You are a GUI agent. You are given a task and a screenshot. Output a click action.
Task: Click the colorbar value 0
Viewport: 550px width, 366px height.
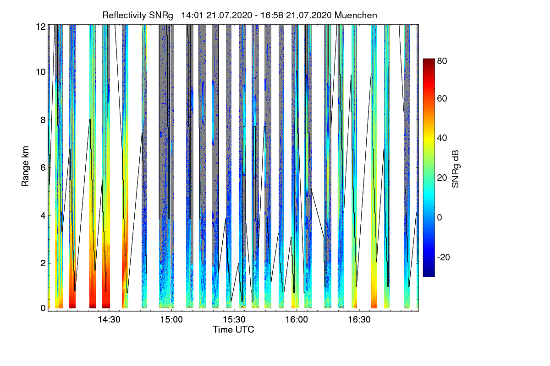(x=440, y=217)
